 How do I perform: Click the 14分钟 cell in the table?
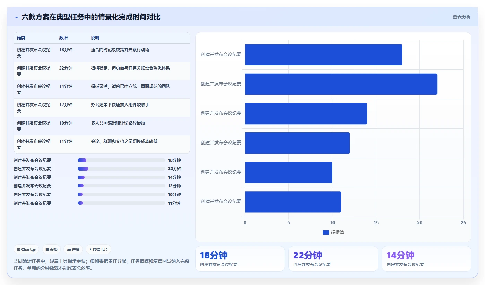click(x=66, y=86)
